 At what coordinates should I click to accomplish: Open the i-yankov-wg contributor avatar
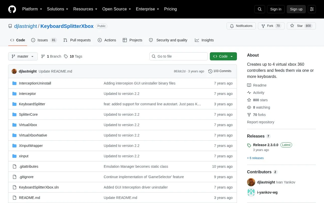251,192
